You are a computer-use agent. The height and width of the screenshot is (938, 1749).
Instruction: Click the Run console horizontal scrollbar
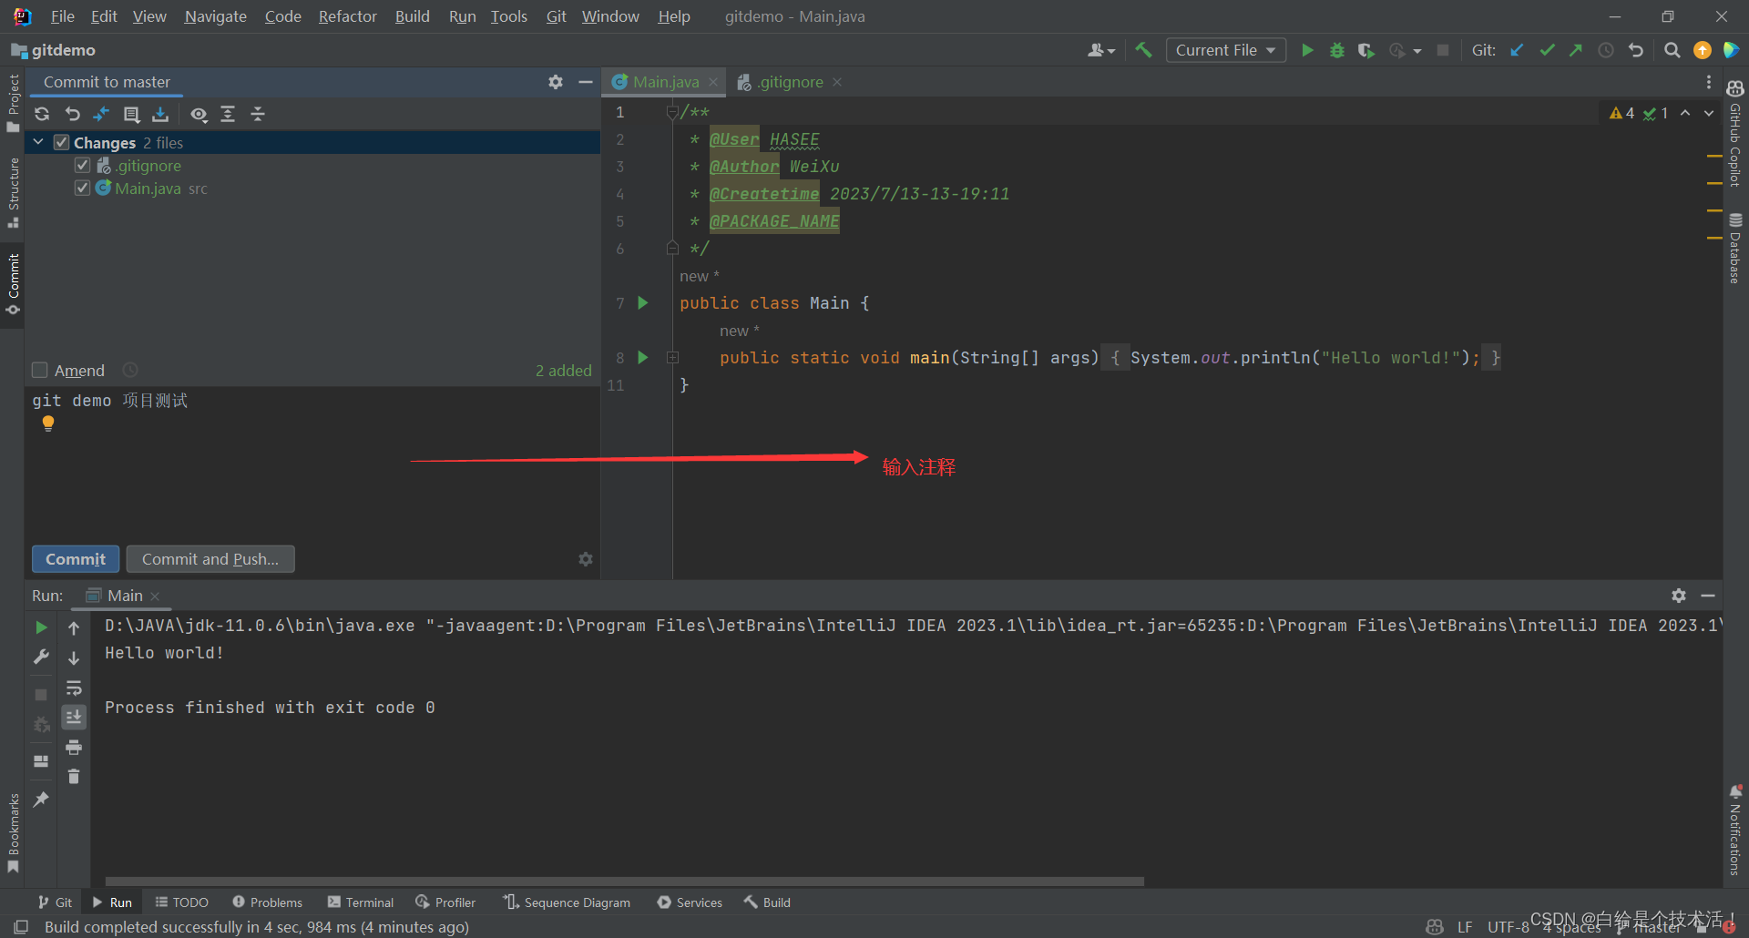pos(625,882)
